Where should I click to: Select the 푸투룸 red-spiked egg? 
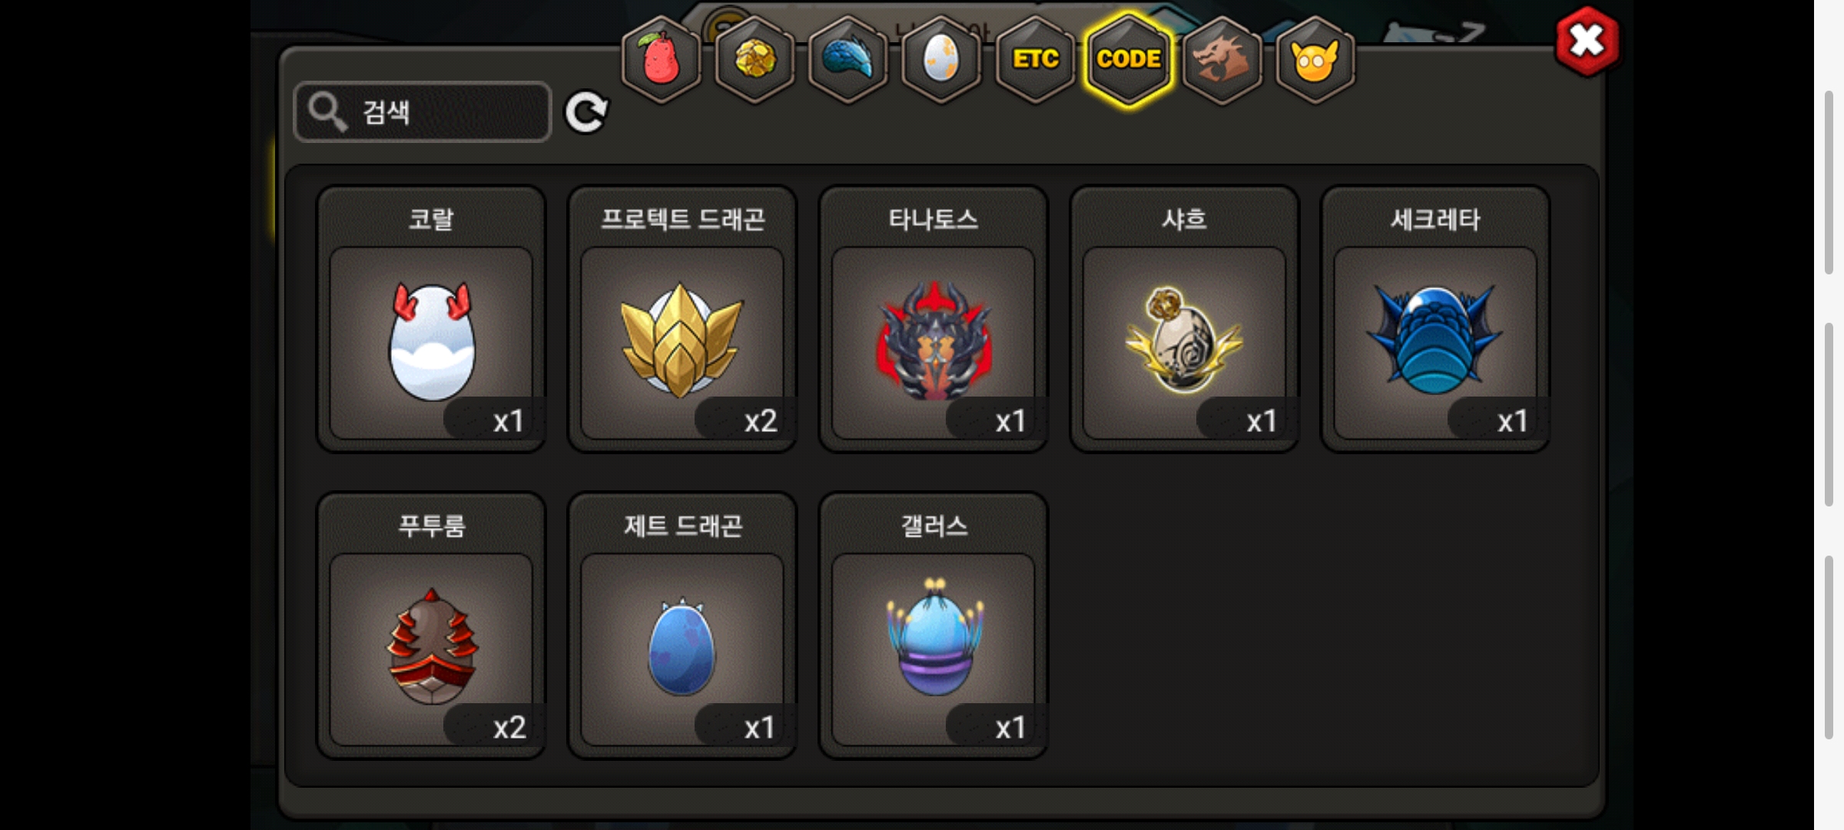431,626
